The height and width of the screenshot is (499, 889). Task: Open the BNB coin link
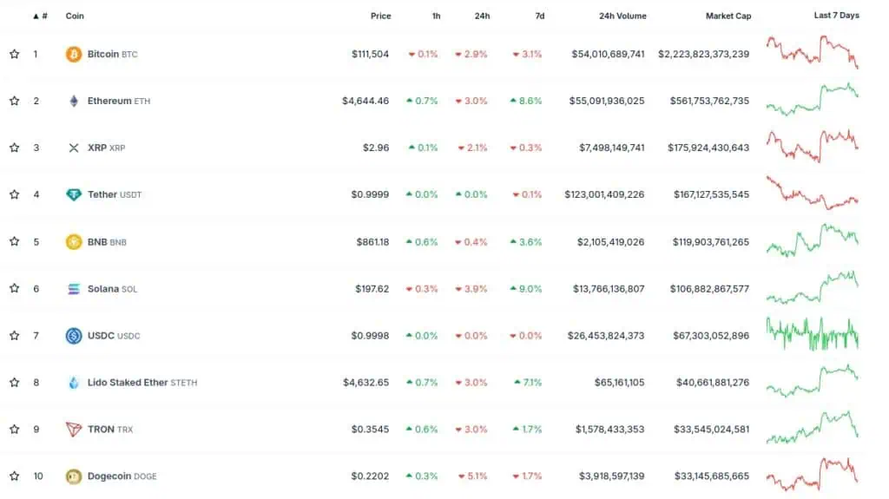click(x=107, y=241)
